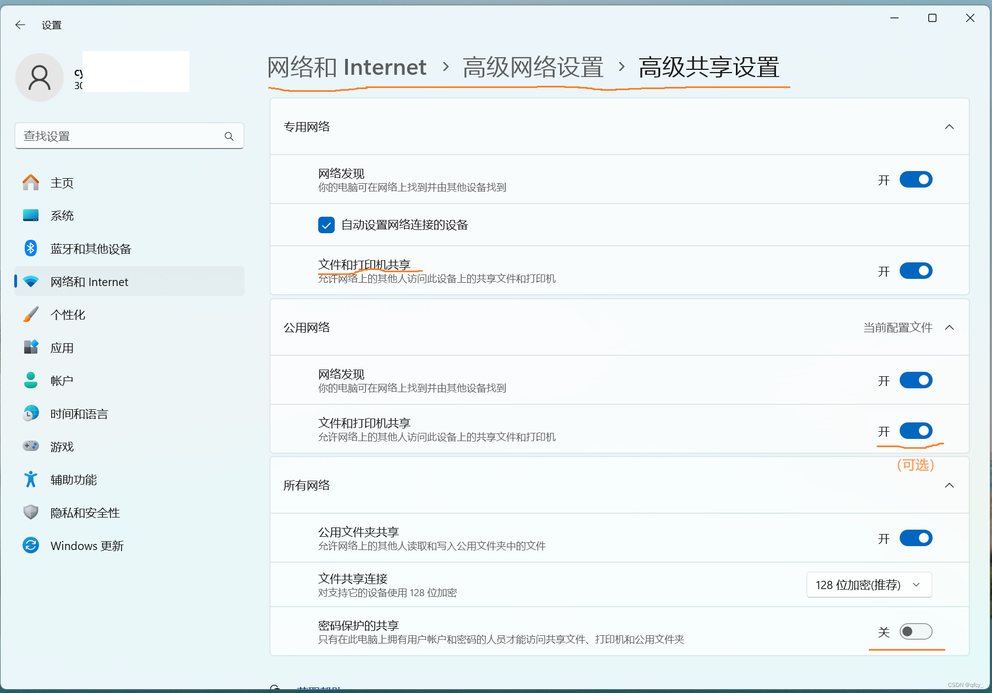Click the 专用网络 section heading

pyautogui.click(x=307, y=127)
